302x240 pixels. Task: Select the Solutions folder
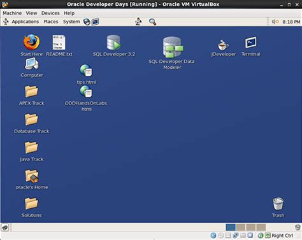tap(31, 203)
